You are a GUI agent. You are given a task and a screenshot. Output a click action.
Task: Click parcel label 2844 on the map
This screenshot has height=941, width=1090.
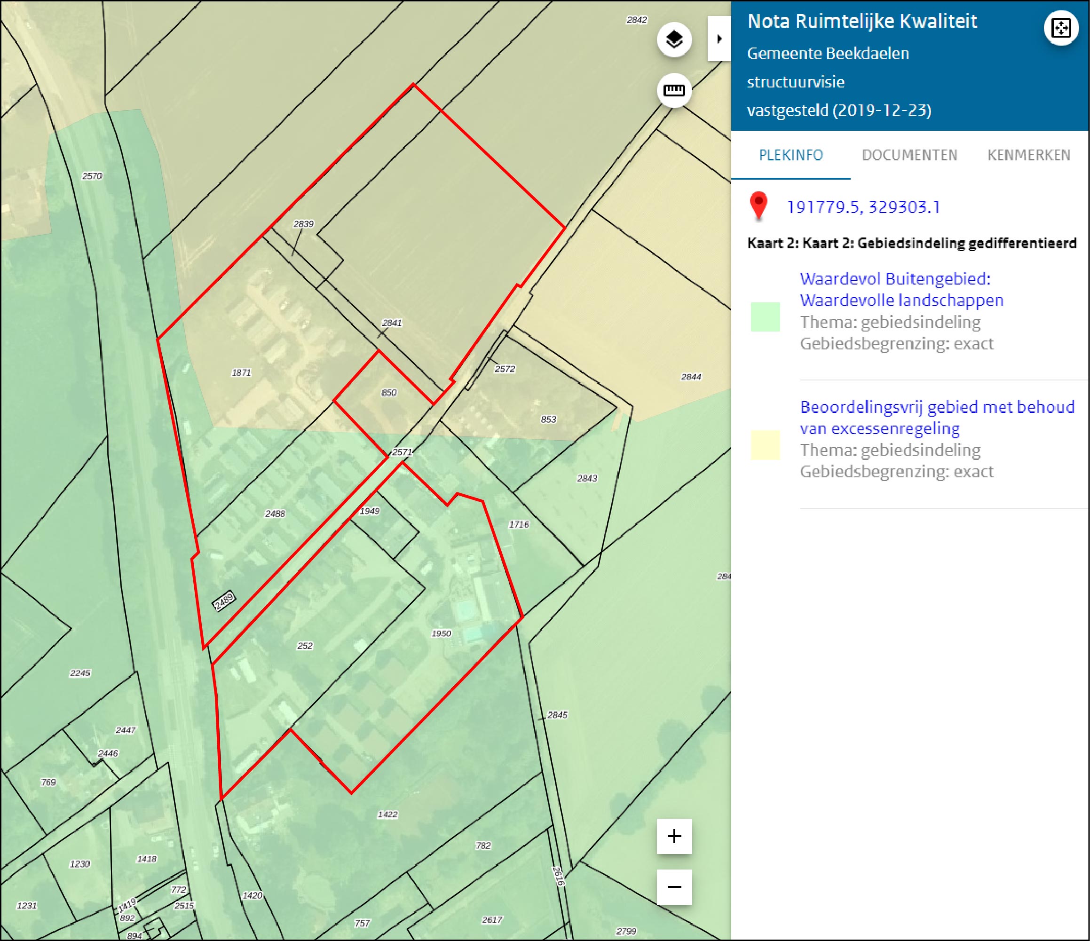click(691, 377)
